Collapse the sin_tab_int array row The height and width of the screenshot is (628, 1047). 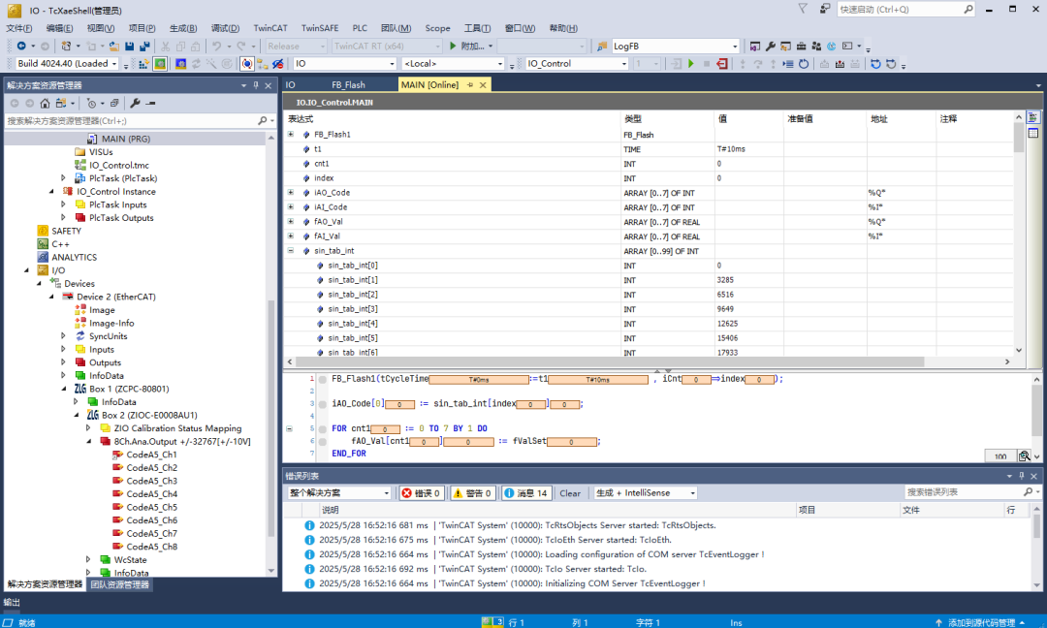tap(291, 251)
